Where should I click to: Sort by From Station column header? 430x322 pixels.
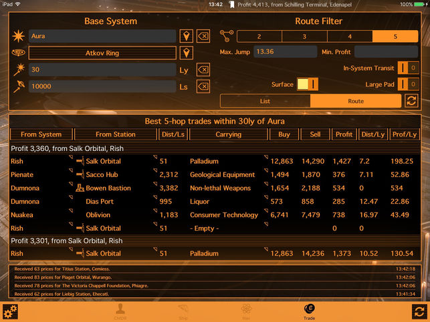click(116, 134)
